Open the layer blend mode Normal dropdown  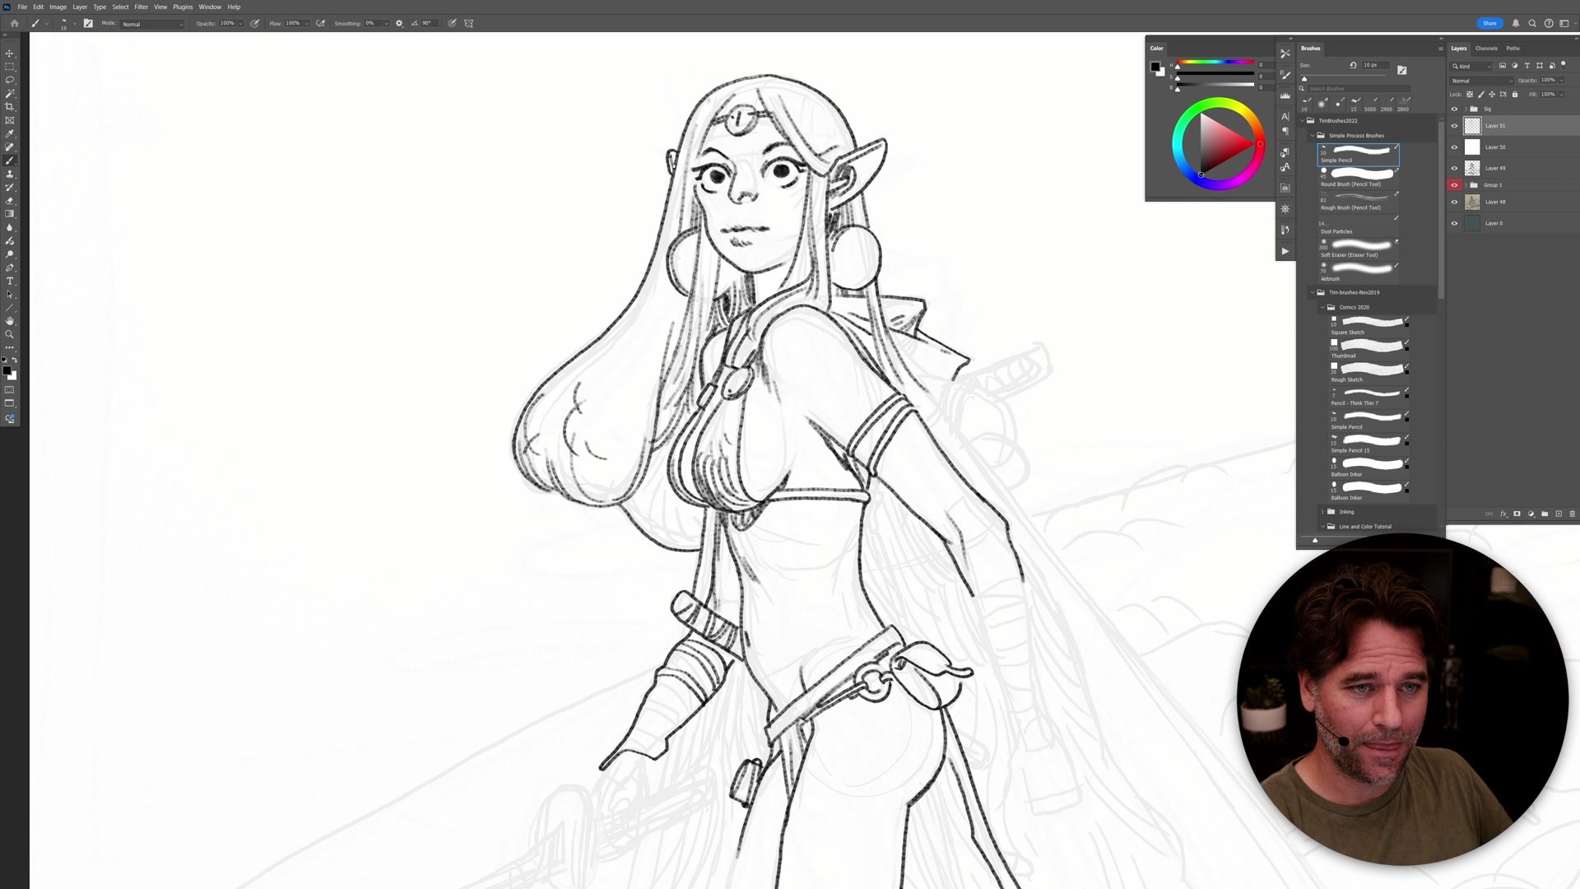point(1481,81)
